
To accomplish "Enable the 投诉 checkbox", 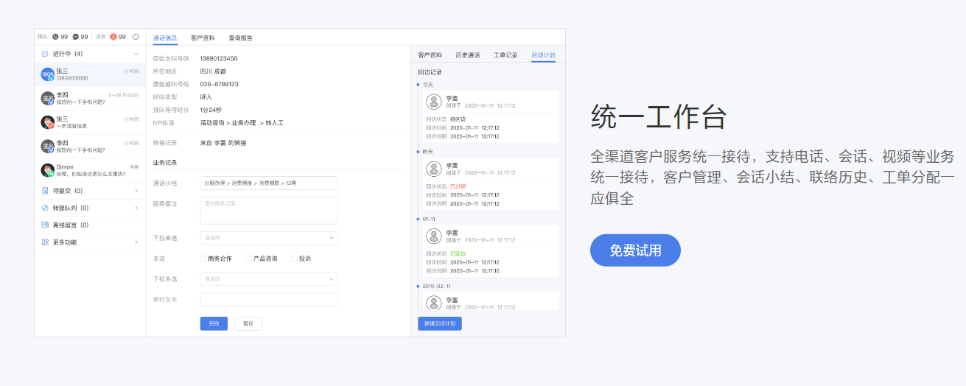I will coord(294,259).
